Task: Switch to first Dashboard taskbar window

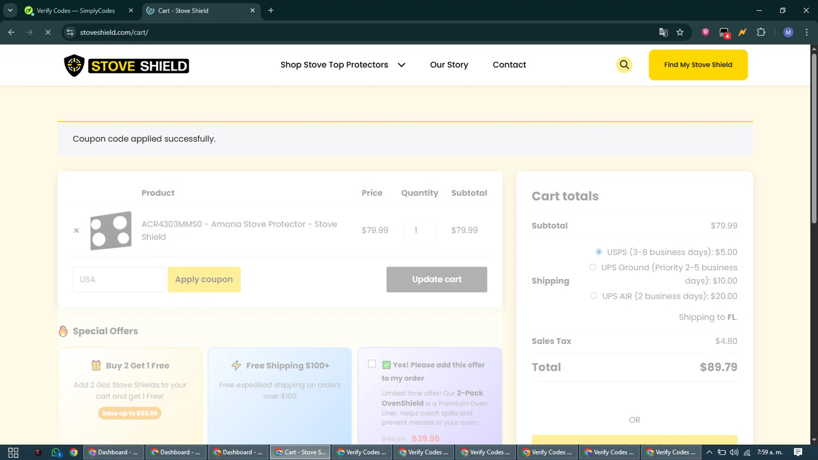Action: (x=113, y=452)
